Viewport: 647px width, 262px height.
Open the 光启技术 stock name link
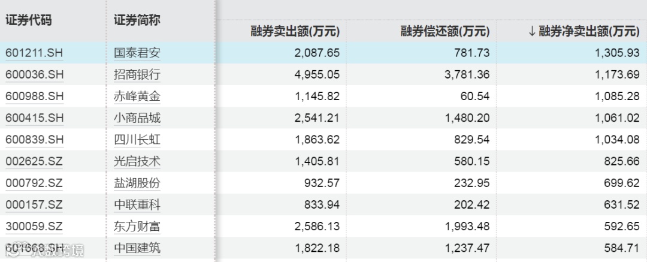point(137,161)
